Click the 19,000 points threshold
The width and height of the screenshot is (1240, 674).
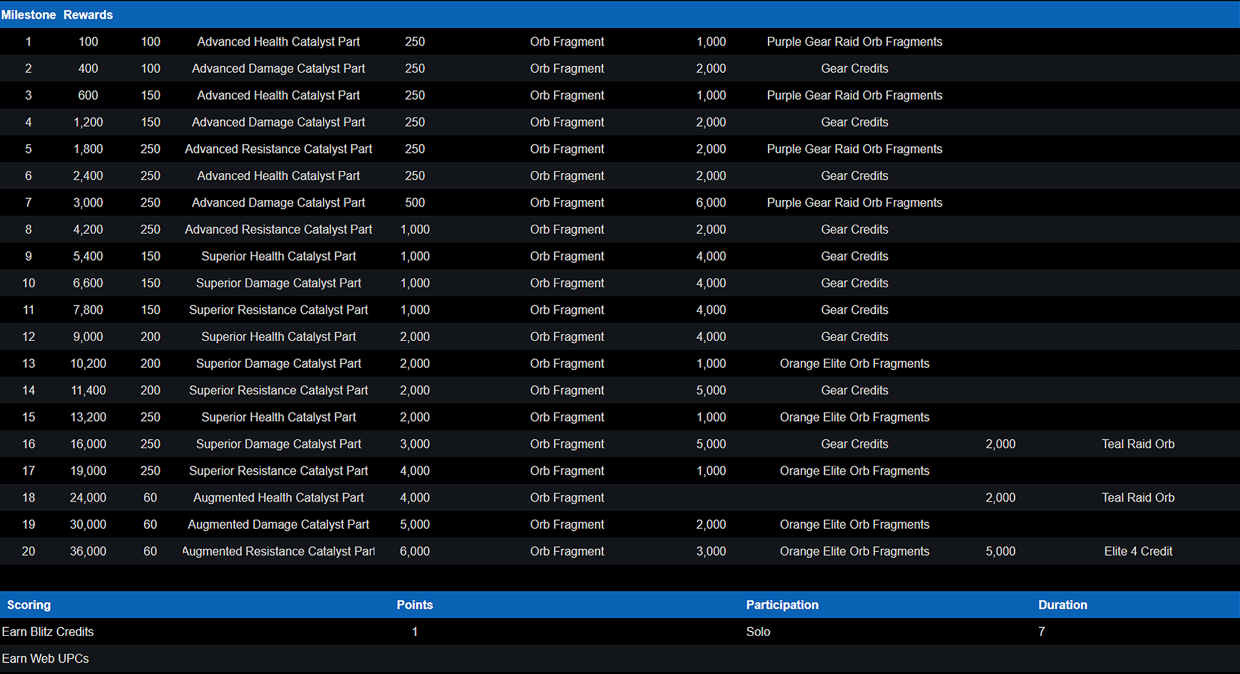pyautogui.click(x=88, y=471)
